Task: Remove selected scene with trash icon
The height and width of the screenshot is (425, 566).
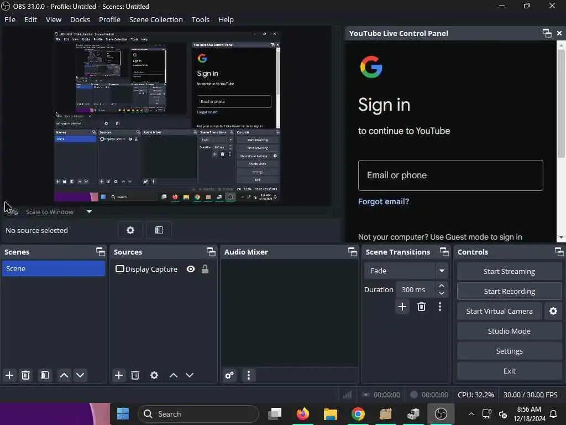Action: point(25,375)
